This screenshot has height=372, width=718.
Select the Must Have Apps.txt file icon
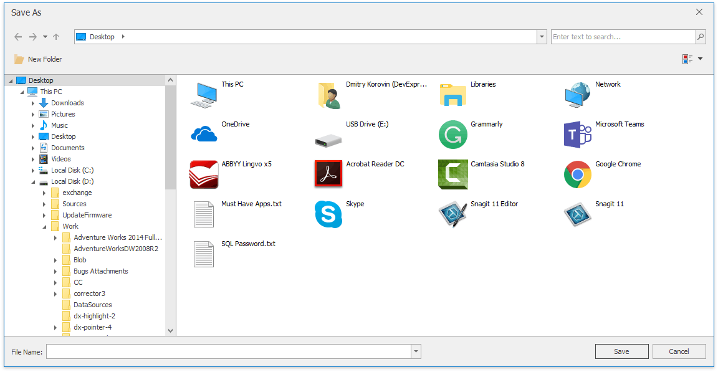click(x=204, y=214)
